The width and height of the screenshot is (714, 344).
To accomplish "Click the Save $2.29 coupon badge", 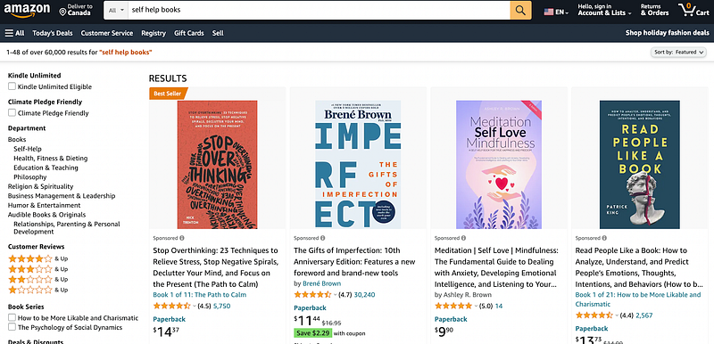I will click(x=312, y=333).
